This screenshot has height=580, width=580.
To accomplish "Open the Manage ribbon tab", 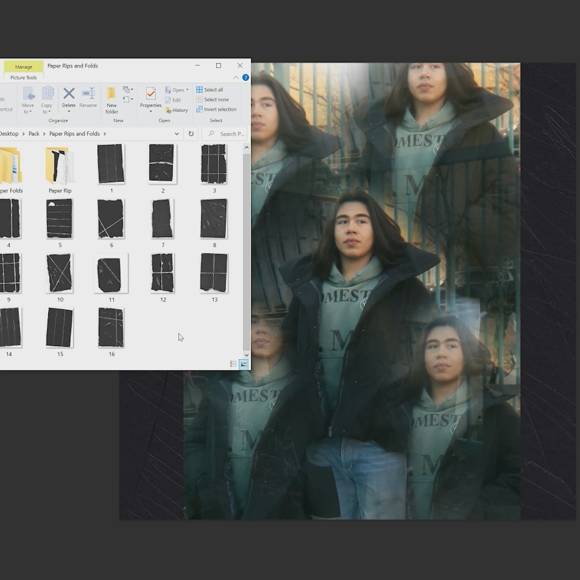I will (x=24, y=67).
